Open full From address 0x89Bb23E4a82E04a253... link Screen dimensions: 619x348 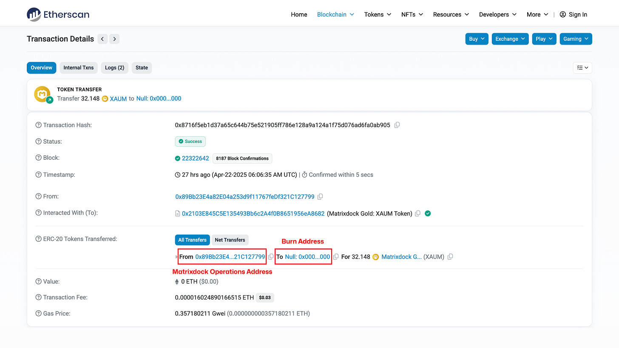245,197
